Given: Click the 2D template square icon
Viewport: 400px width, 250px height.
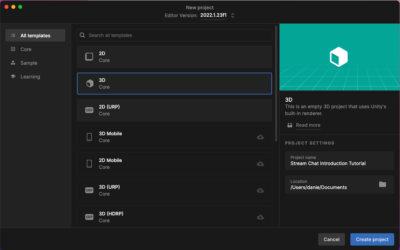Looking at the screenshot, I should tap(89, 57).
